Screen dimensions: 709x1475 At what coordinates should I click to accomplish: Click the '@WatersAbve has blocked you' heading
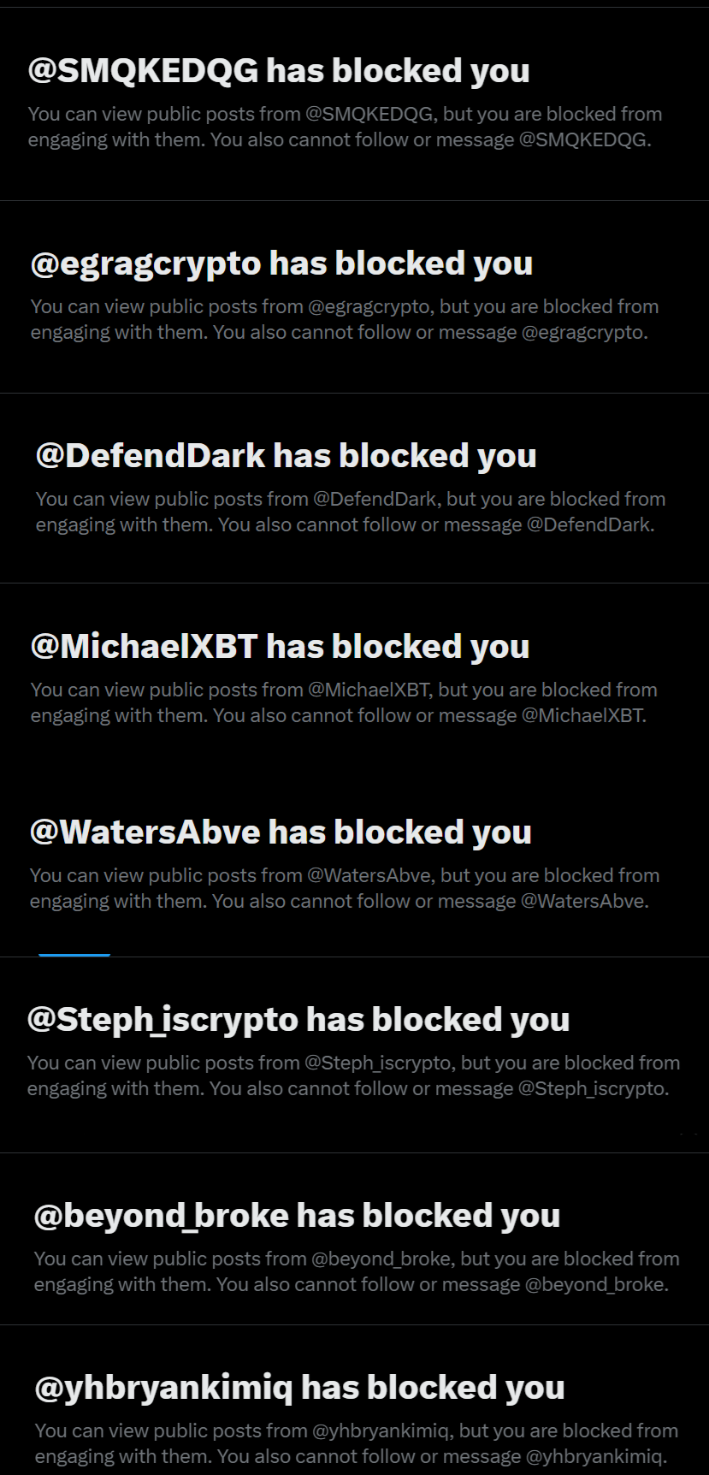(x=281, y=832)
